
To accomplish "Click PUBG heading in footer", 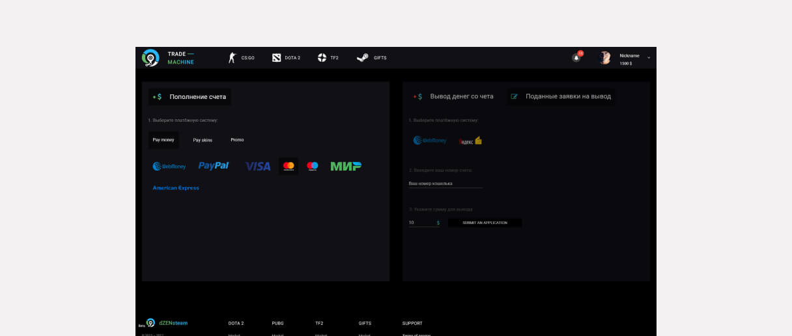I will [x=278, y=323].
